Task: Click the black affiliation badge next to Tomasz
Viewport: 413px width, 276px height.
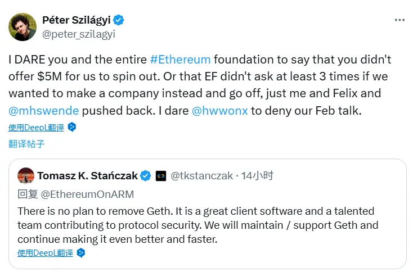Action: [x=160, y=176]
